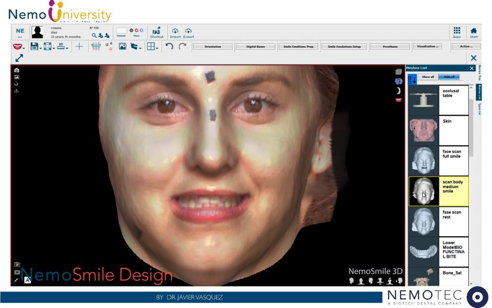Image resolution: width=492 pixels, height=308 pixels.
Task: Redo the last action
Action: (x=182, y=47)
